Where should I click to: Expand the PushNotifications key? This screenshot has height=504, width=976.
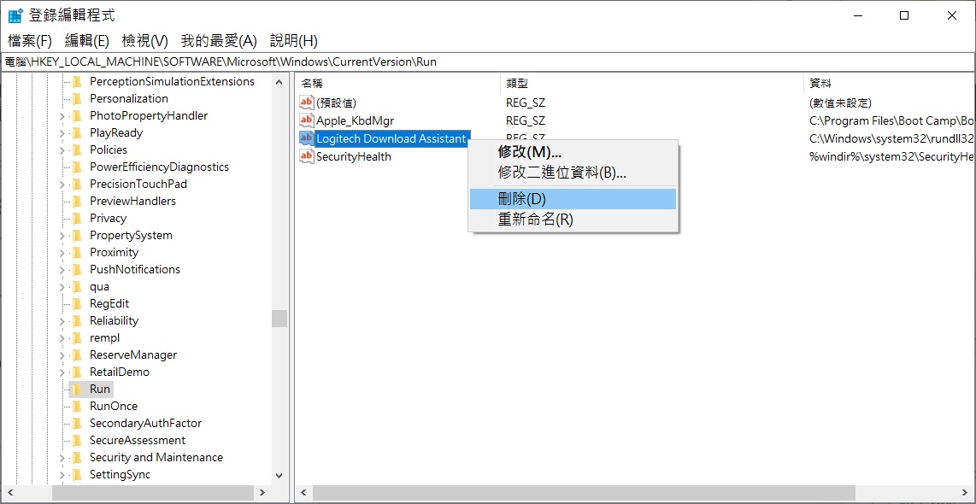62,269
